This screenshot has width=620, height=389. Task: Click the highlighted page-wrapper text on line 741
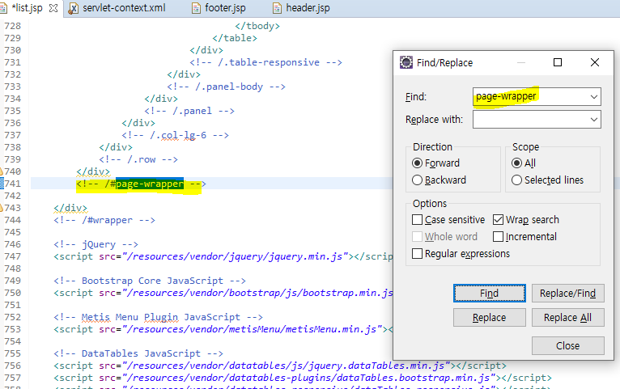pos(150,184)
